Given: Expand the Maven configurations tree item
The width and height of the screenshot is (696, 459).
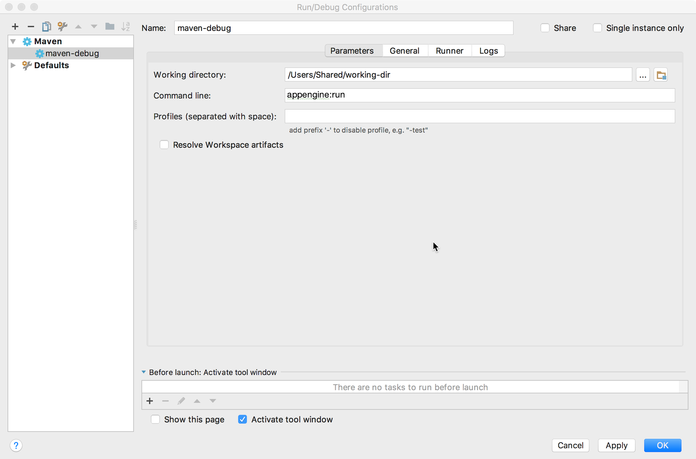Looking at the screenshot, I should [14, 41].
